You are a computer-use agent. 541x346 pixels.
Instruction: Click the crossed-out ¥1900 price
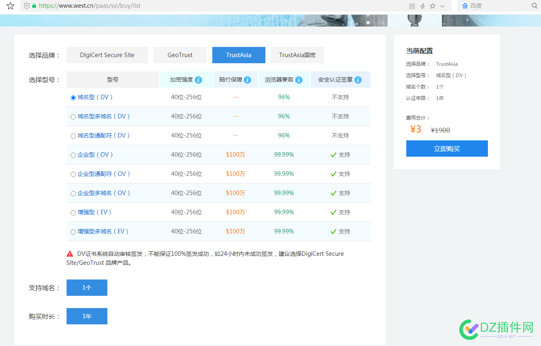(441, 130)
